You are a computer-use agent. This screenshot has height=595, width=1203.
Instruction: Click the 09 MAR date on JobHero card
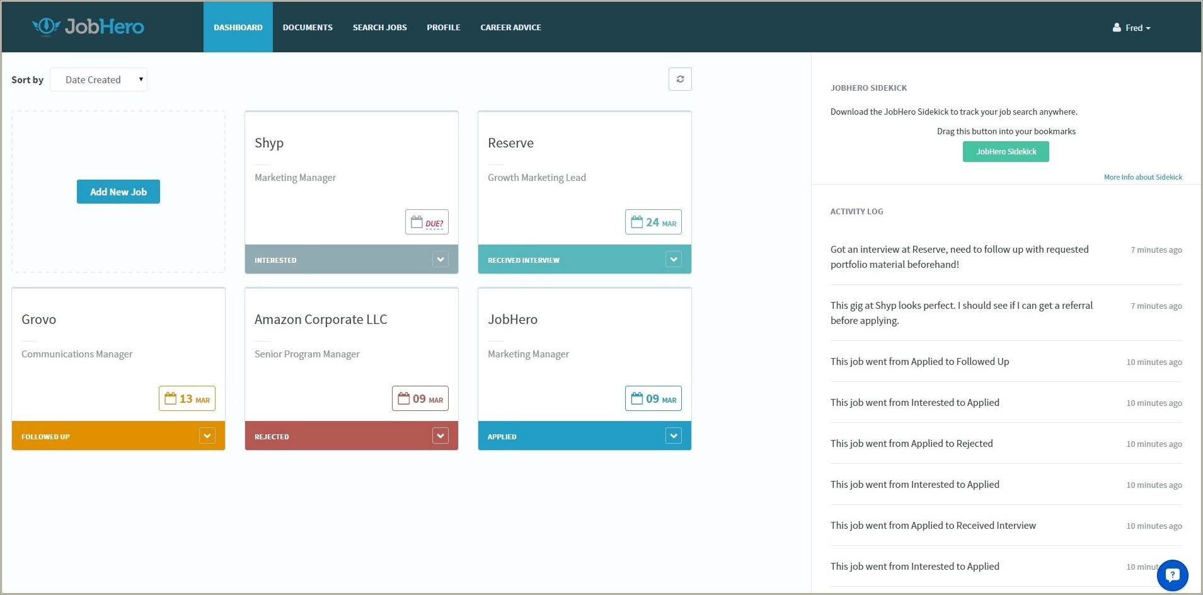(653, 399)
